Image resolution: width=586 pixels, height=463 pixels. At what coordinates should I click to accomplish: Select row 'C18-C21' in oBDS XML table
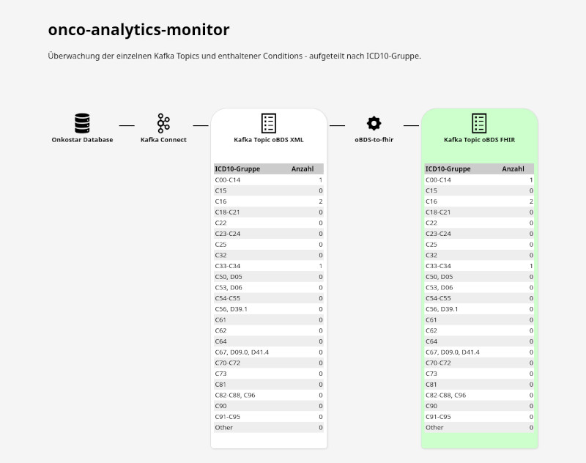[269, 212]
